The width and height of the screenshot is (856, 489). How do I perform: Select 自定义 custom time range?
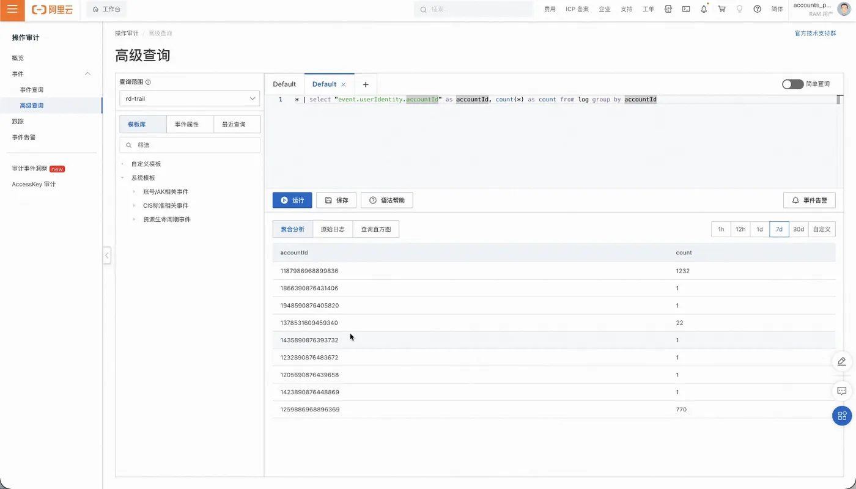pos(822,229)
